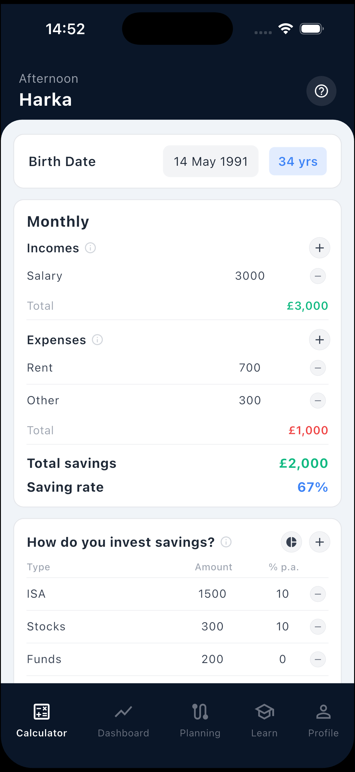Remove the Other expense row

(x=318, y=401)
